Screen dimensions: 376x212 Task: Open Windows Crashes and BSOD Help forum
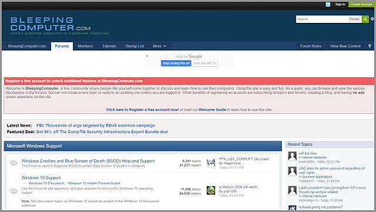point(88,161)
